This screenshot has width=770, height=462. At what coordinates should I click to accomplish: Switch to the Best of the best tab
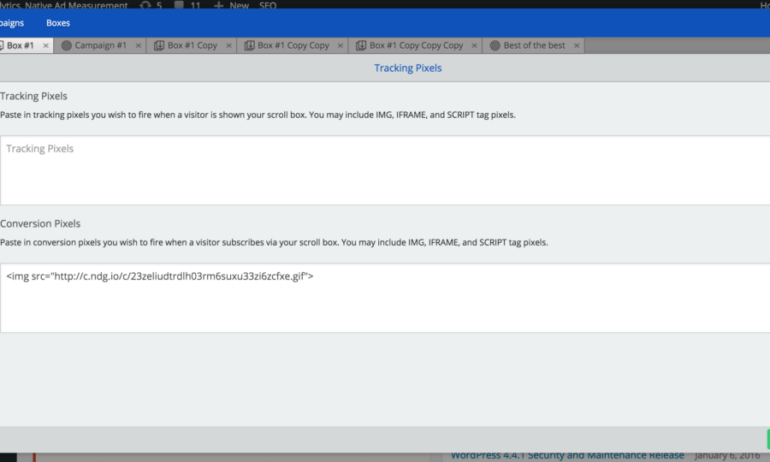(534, 45)
